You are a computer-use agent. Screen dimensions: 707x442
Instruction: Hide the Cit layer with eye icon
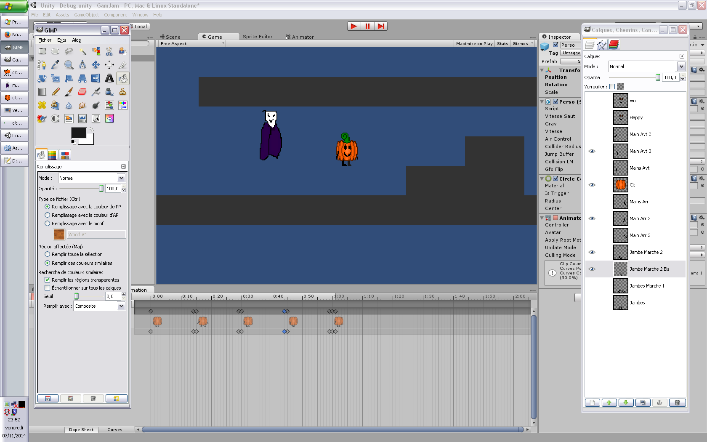click(592, 185)
